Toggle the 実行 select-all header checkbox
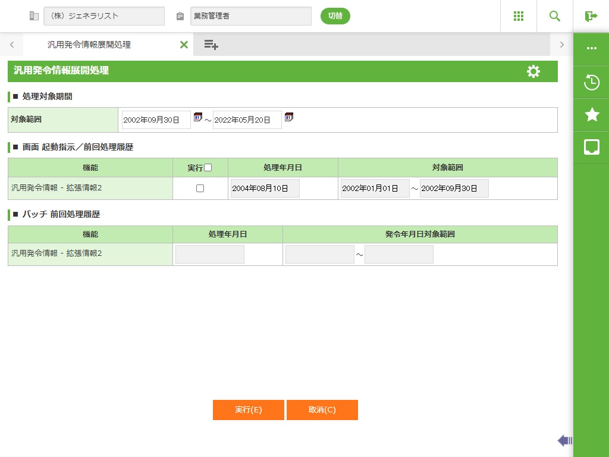 208,168
